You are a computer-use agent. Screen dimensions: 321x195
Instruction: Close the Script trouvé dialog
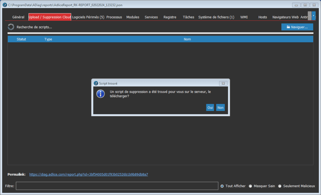pyautogui.click(x=223, y=83)
